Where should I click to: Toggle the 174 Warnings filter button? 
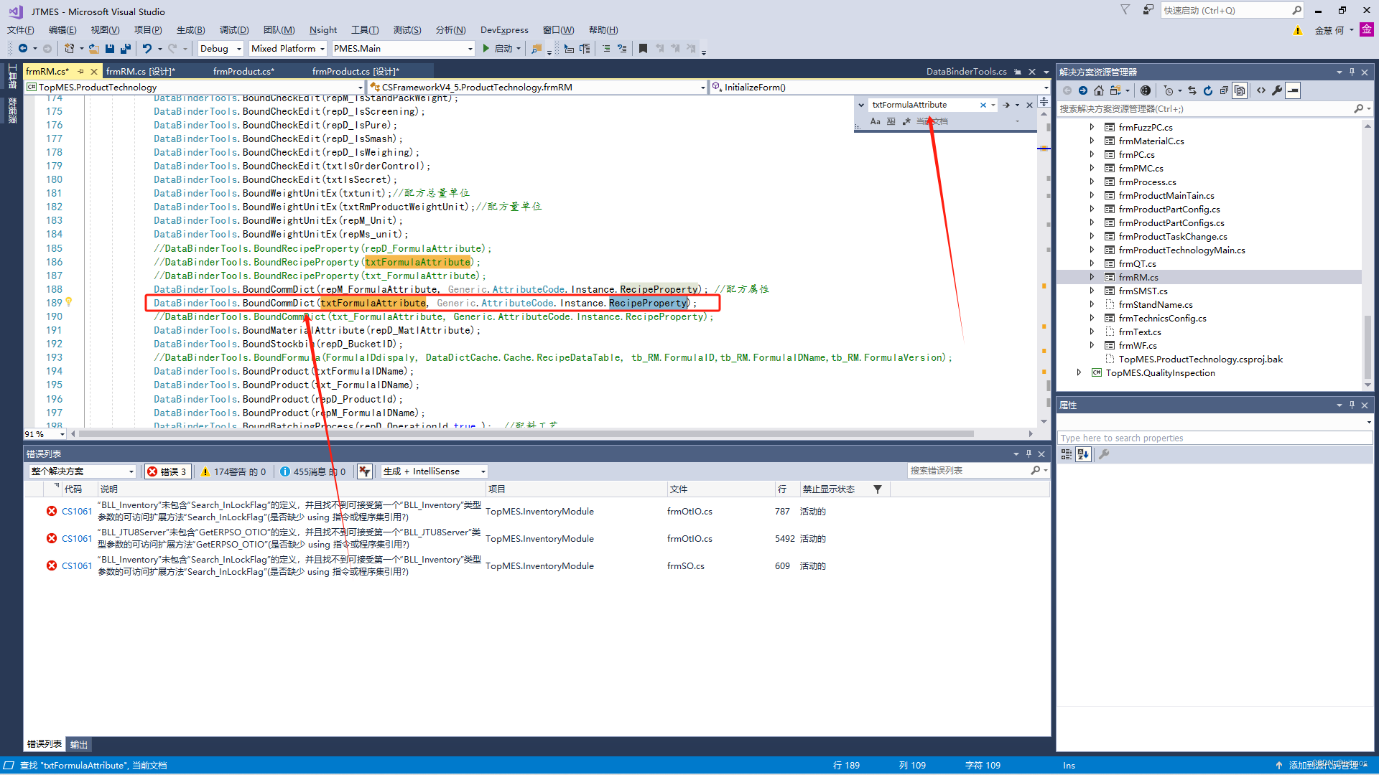(233, 471)
